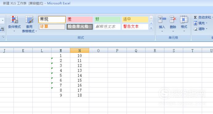This screenshot has width=213, height=114.
Task: Expand the Insert (插入) dropdown arrow
Action: click(x=162, y=31)
